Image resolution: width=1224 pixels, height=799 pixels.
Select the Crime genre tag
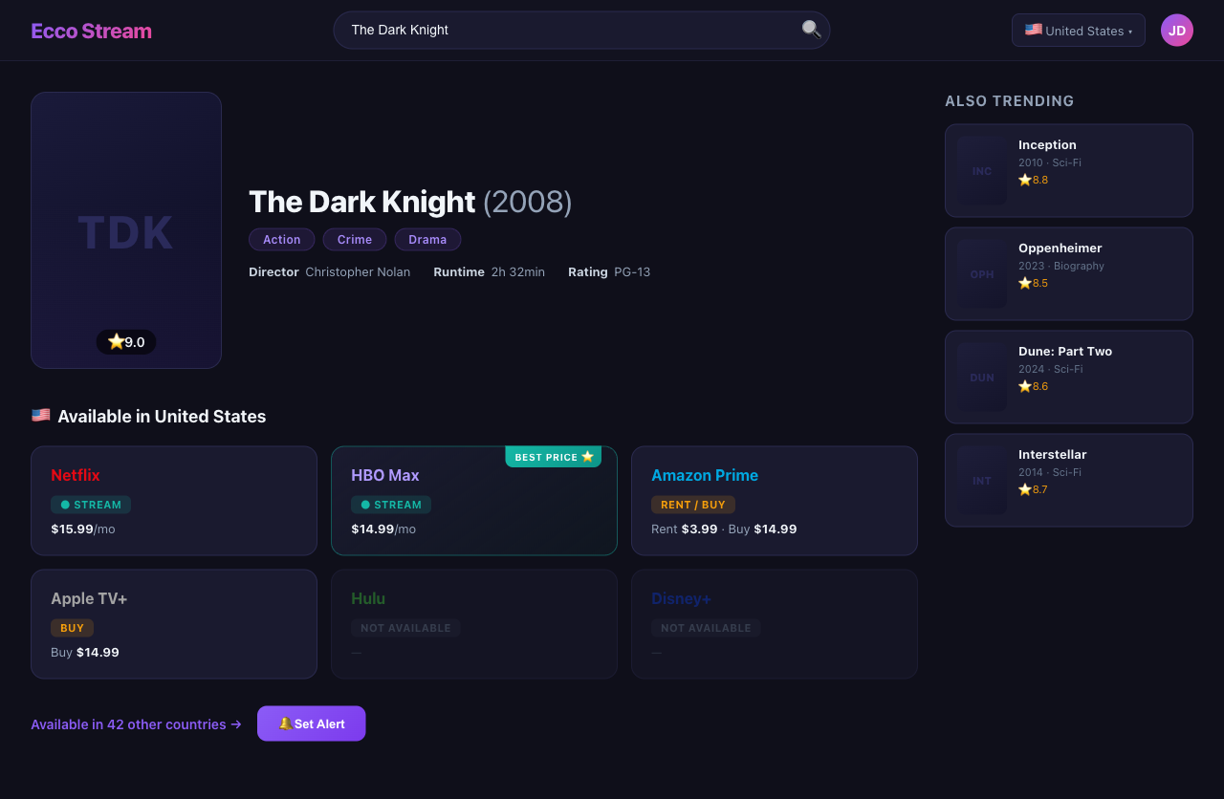coord(355,240)
